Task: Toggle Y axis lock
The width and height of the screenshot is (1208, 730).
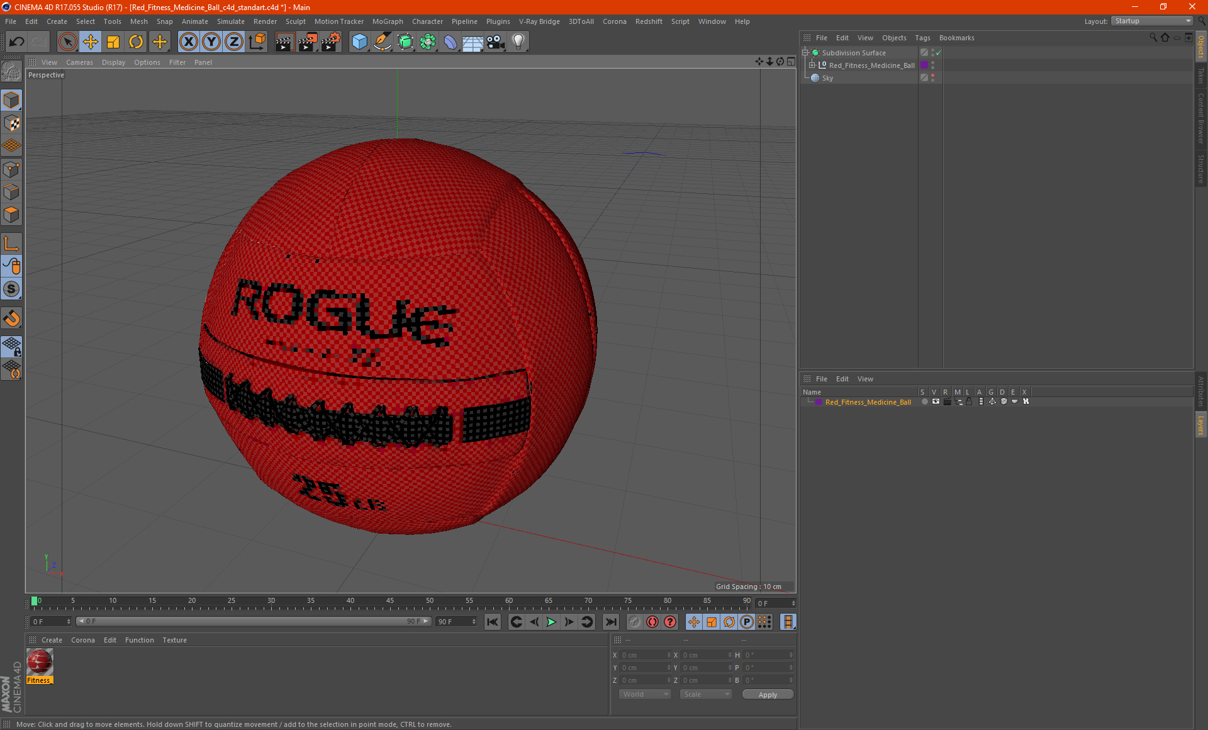Action: [x=211, y=42]
